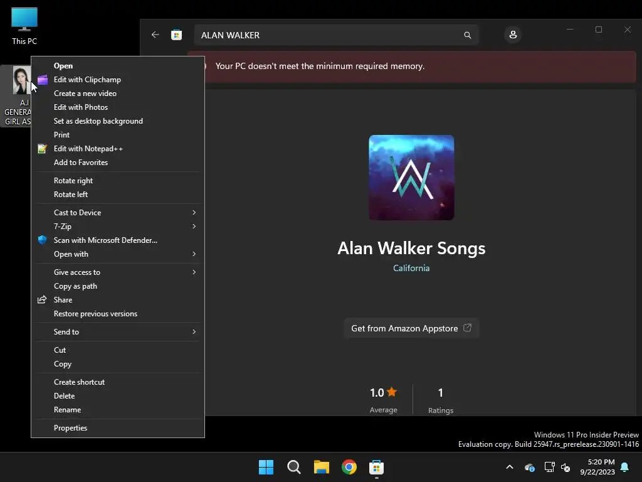This screenshot has width=642, height=482.
Task: Open taskbar Search
Action: coord(293,467)
